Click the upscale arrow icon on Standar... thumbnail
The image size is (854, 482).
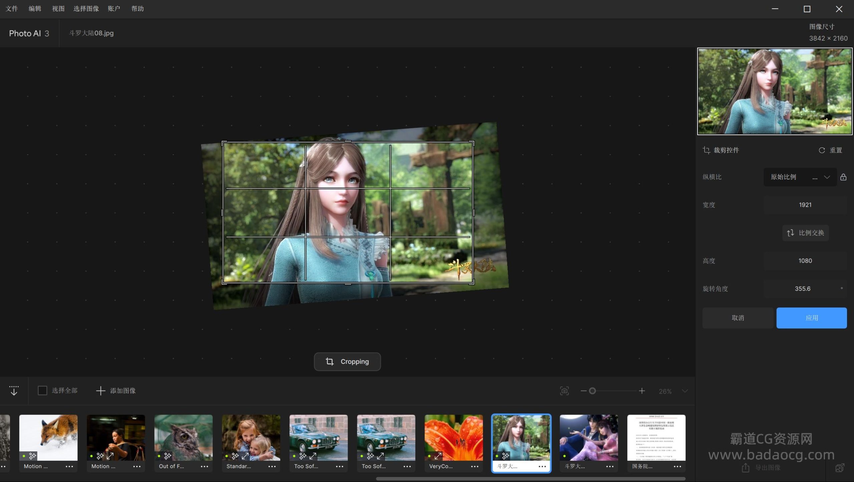(245, 456)
